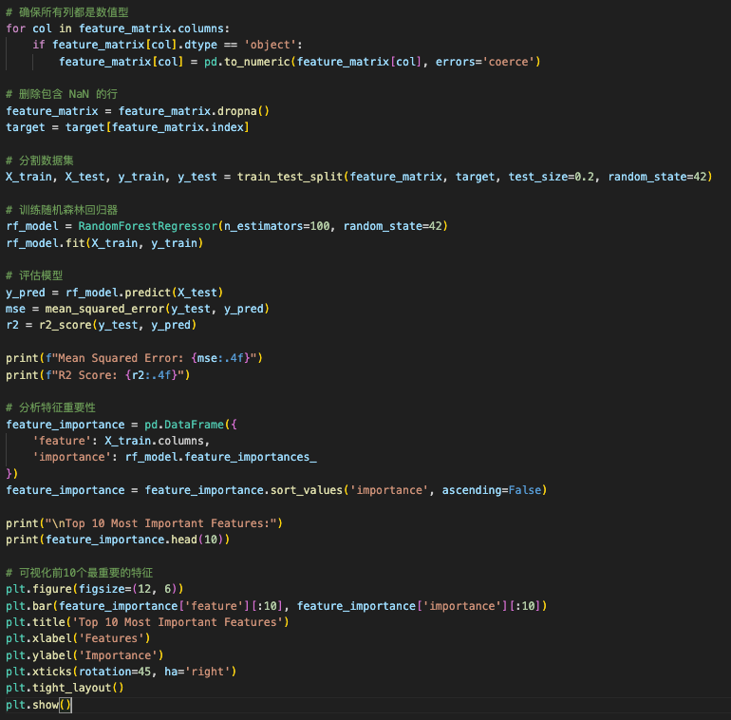Screen dimensions: 731x720
Task: Click the RandomForestRegressor class name
Action: pos(148,226)
